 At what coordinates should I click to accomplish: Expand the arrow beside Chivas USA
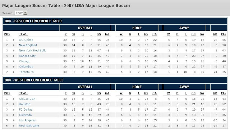(x=14, y=99)
